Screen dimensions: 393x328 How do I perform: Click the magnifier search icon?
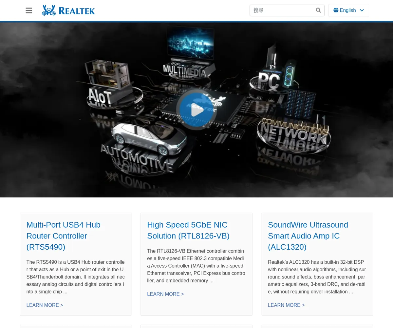(x=318, y=10)
